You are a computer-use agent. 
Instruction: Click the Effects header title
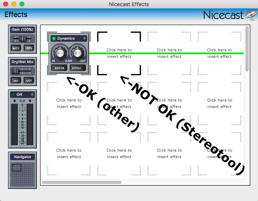click(16, 15)
